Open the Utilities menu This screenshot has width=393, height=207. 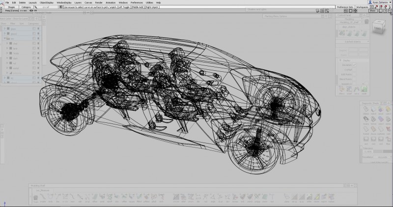149,2
